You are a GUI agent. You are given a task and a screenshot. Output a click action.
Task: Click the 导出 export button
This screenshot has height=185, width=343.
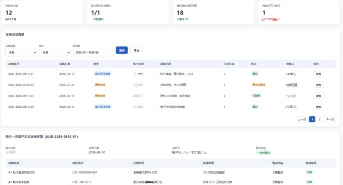pos(136,50)
